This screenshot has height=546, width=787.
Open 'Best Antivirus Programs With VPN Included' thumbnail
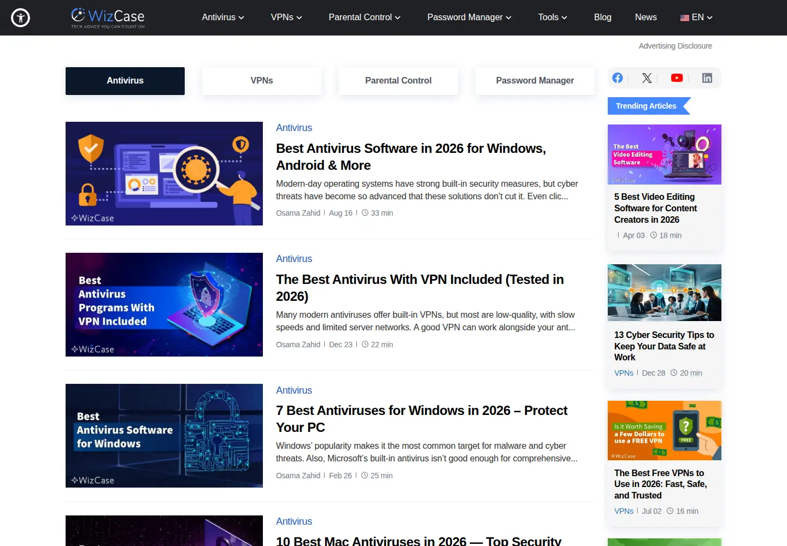click(164, 305)
